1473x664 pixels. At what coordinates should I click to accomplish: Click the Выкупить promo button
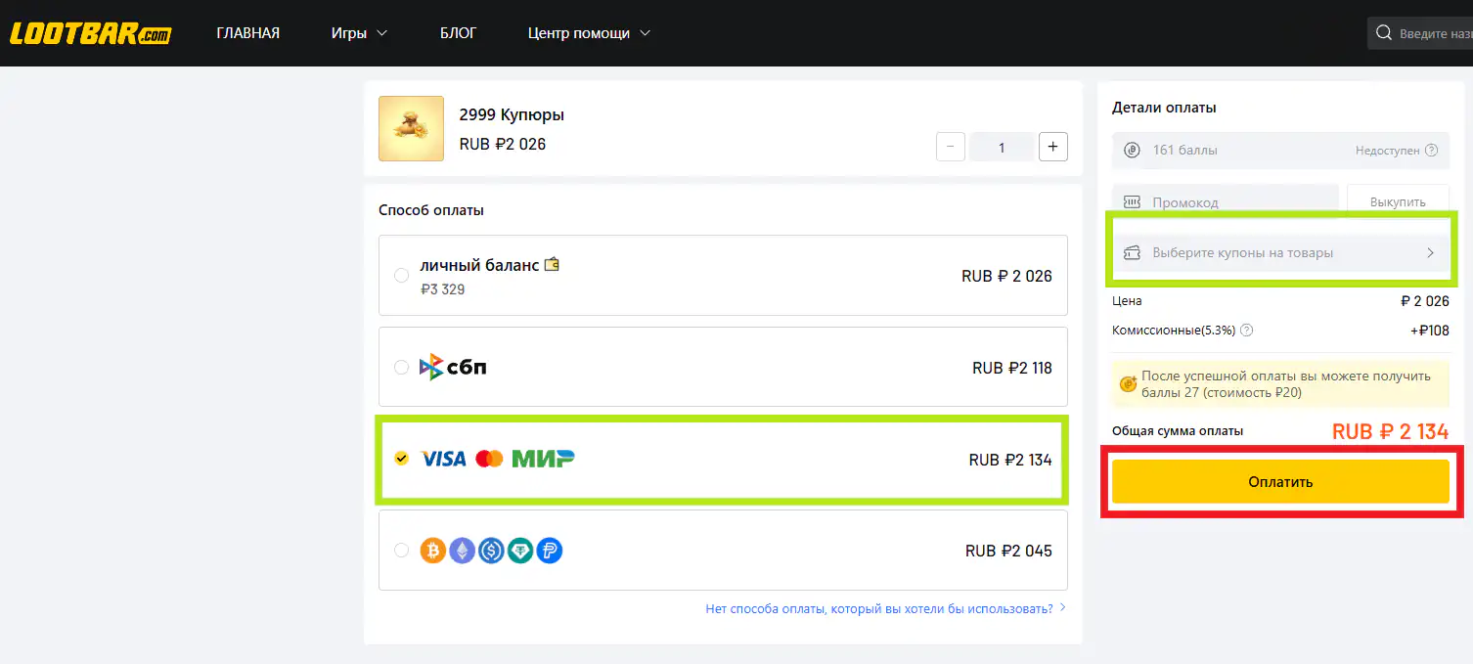pyautogui.click(x=1398, y=202)
